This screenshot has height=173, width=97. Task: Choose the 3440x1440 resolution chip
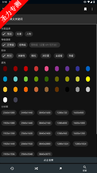click(x=27, y=113)
